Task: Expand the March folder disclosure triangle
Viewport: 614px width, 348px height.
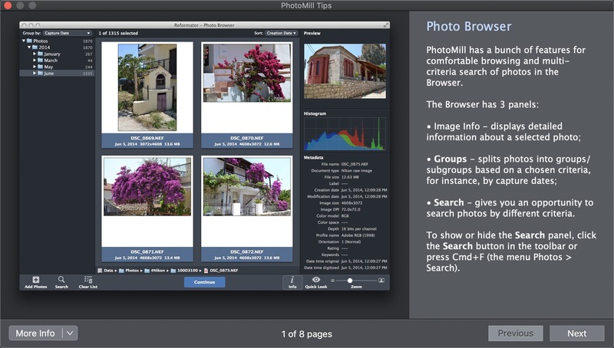Action: [35, 61]
